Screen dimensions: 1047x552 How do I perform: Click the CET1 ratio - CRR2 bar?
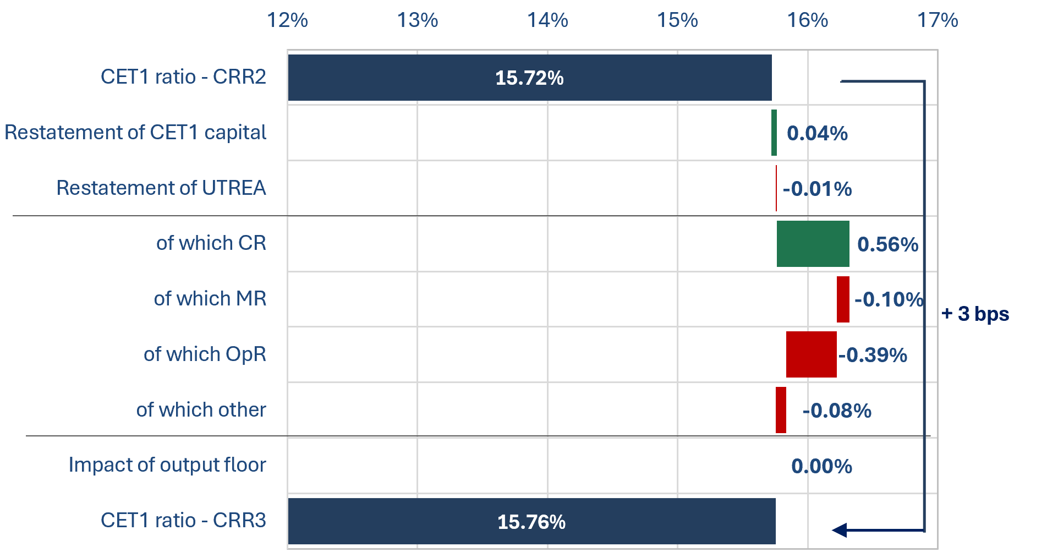[529, 78]
